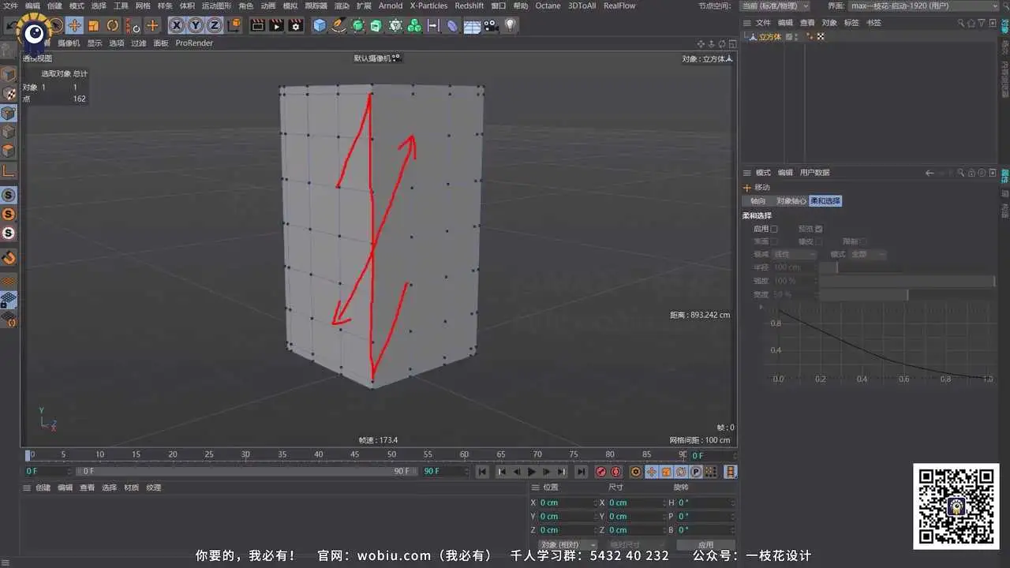1010x568 pixels.
Task: Open the 摄像机 viewport menu
Action: click(69, 43)
